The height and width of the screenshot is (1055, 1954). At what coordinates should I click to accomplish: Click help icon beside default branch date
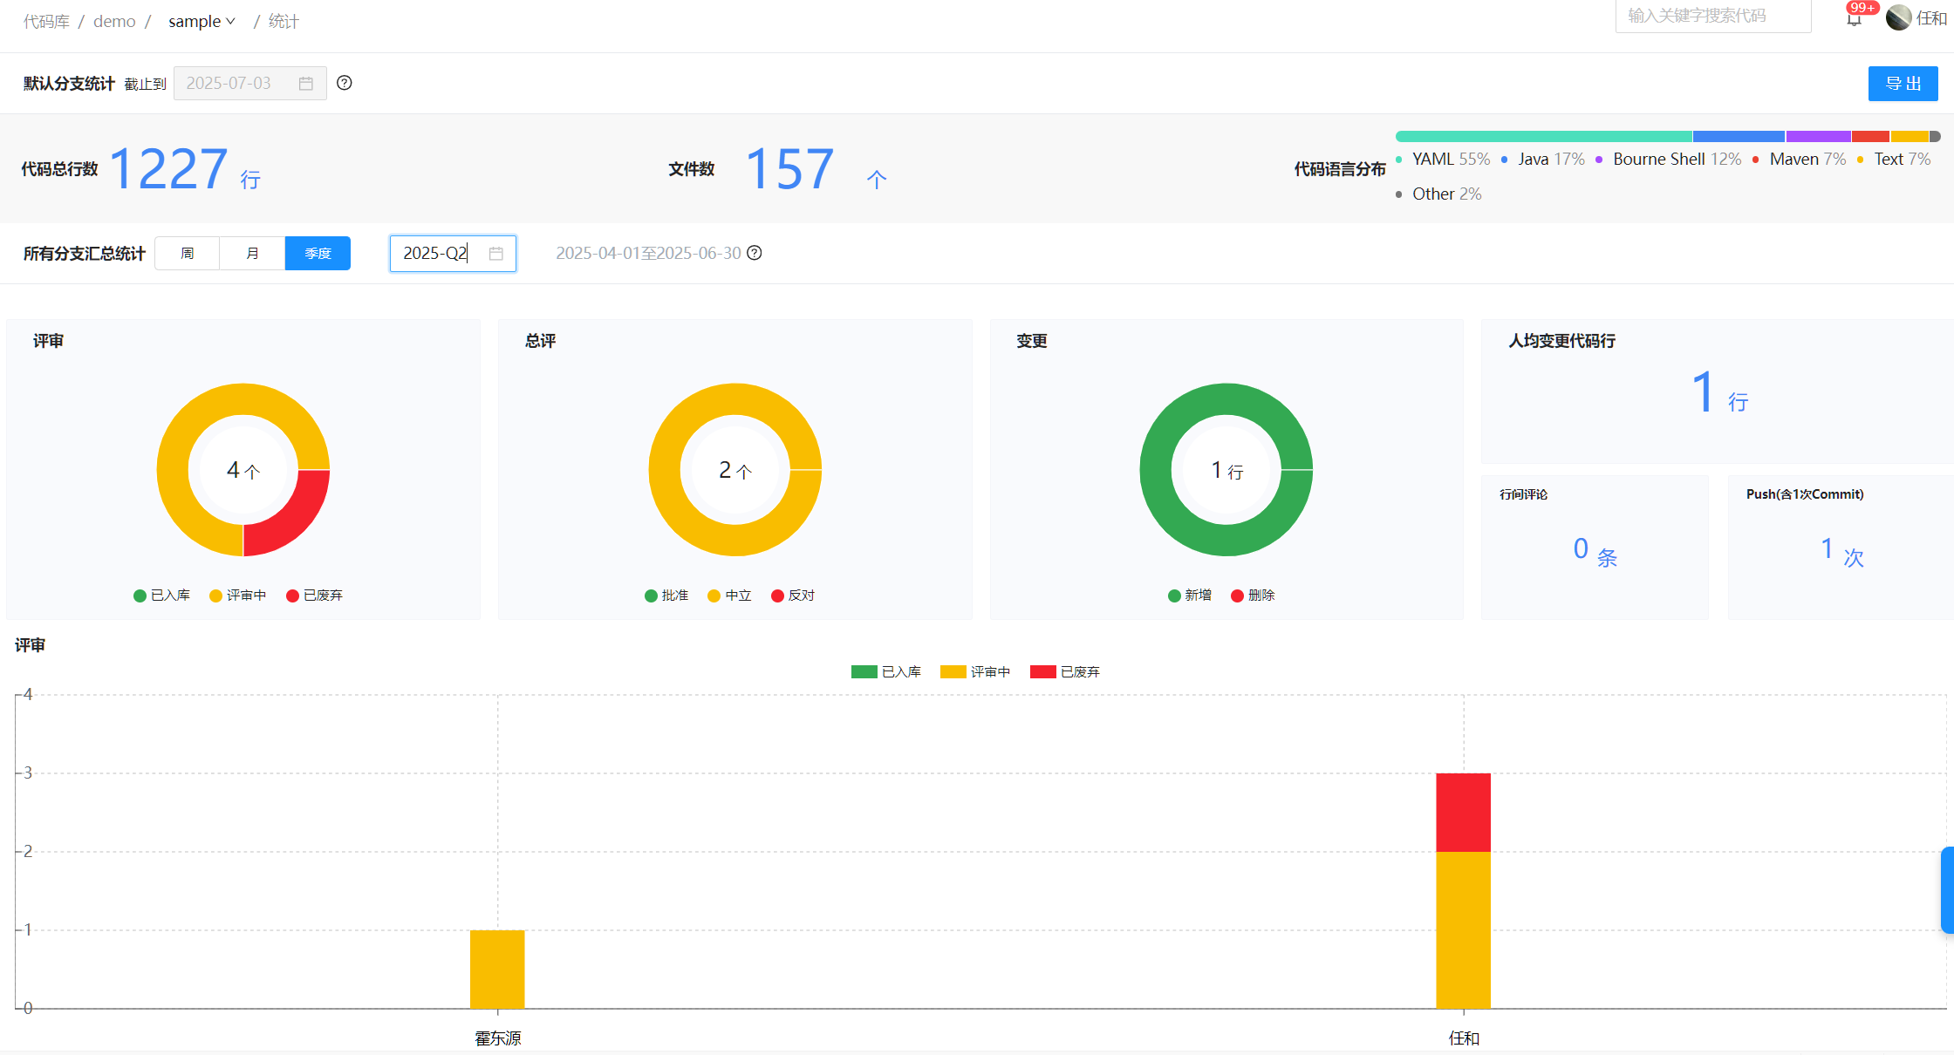pos(345,83)
